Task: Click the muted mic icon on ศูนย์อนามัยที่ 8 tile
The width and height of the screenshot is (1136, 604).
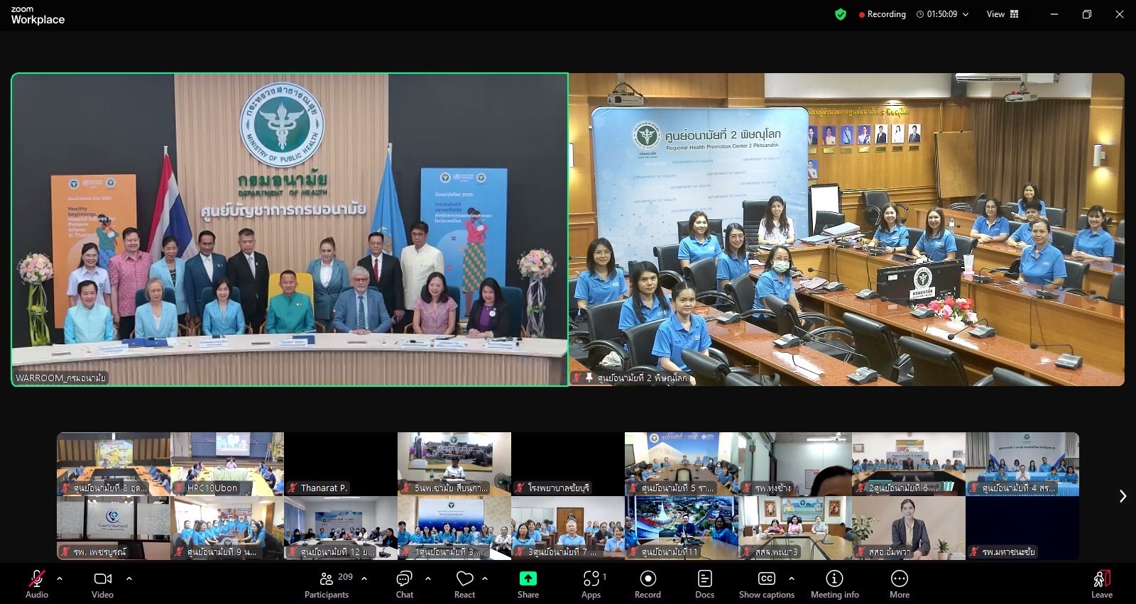Action: (65, 488)
